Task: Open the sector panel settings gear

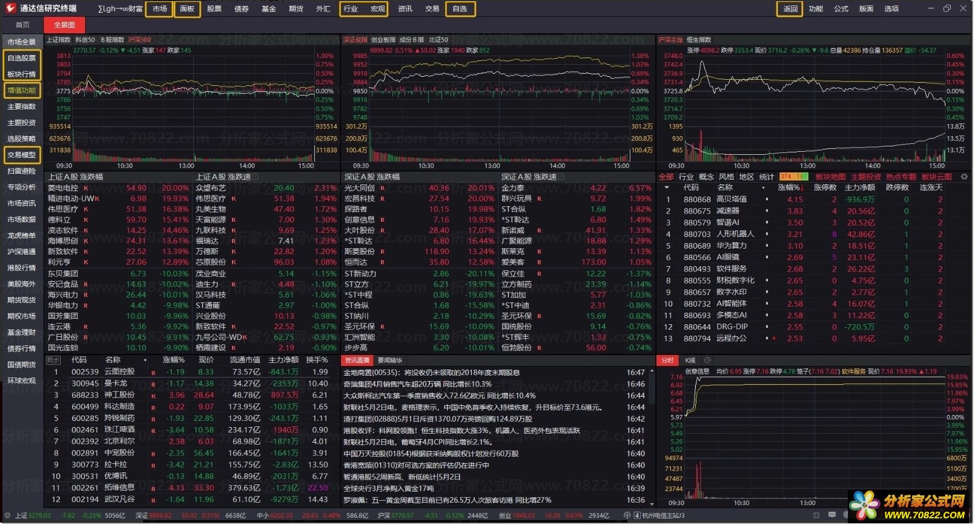Action: click(964, 177)
